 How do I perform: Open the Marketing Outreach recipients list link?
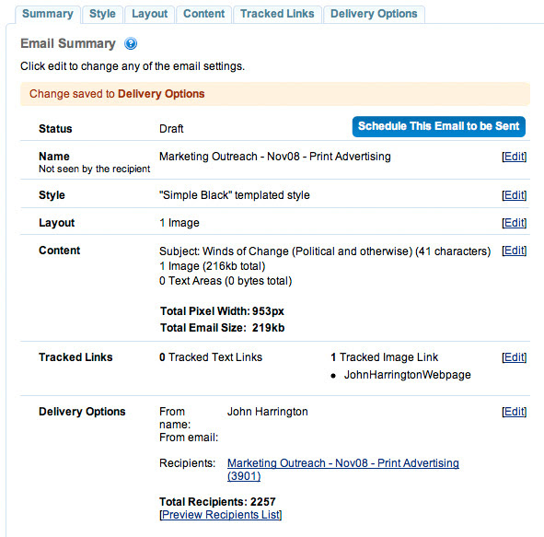tap(343, 463)
